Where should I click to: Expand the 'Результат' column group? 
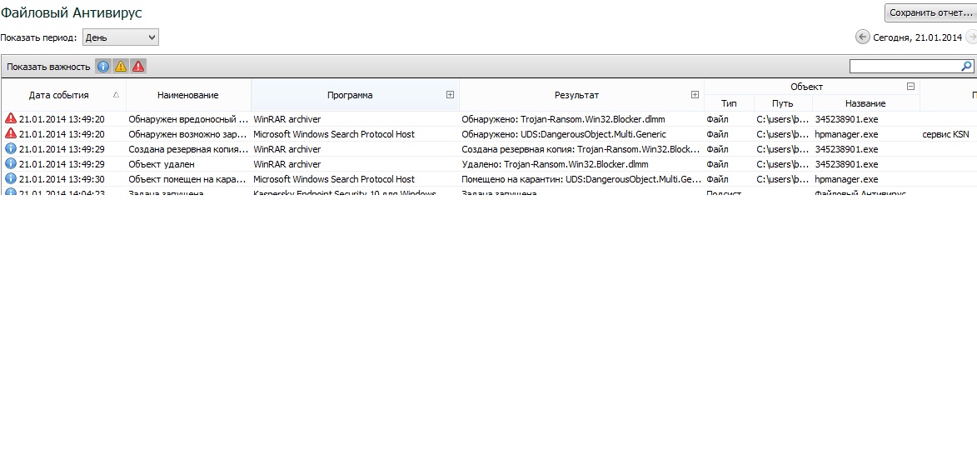coord(695,95)
